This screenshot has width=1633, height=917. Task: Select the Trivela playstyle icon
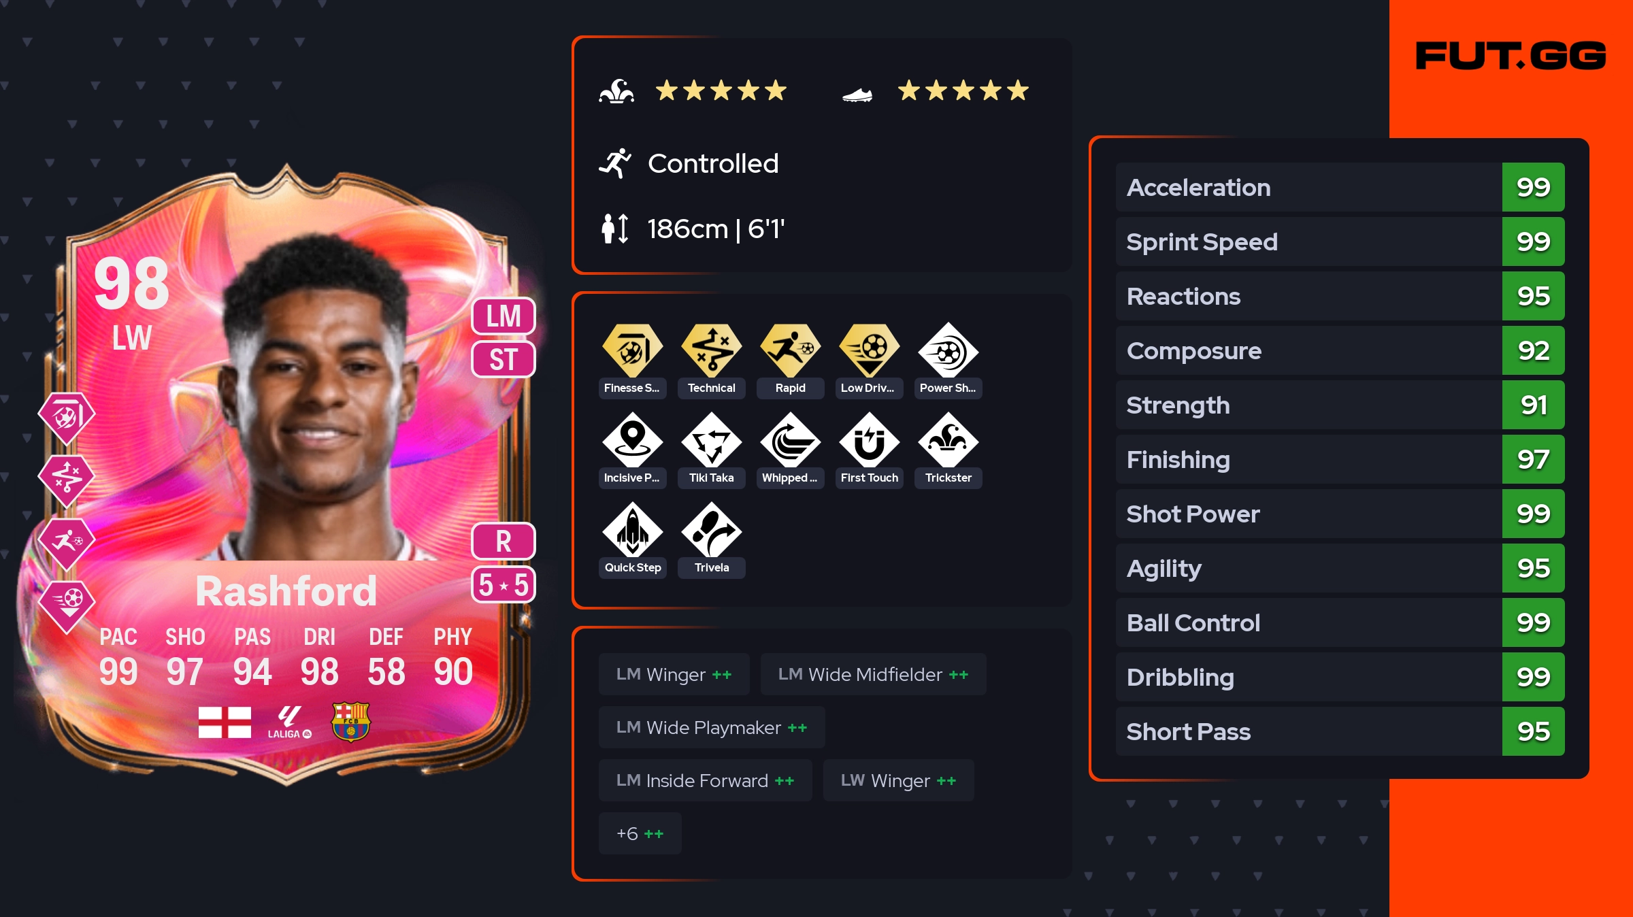click(712, 530)
